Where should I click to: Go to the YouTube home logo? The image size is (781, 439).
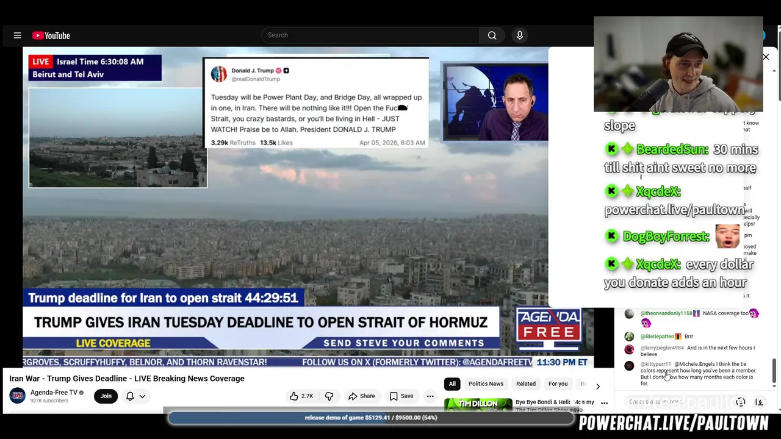point(51,35)
